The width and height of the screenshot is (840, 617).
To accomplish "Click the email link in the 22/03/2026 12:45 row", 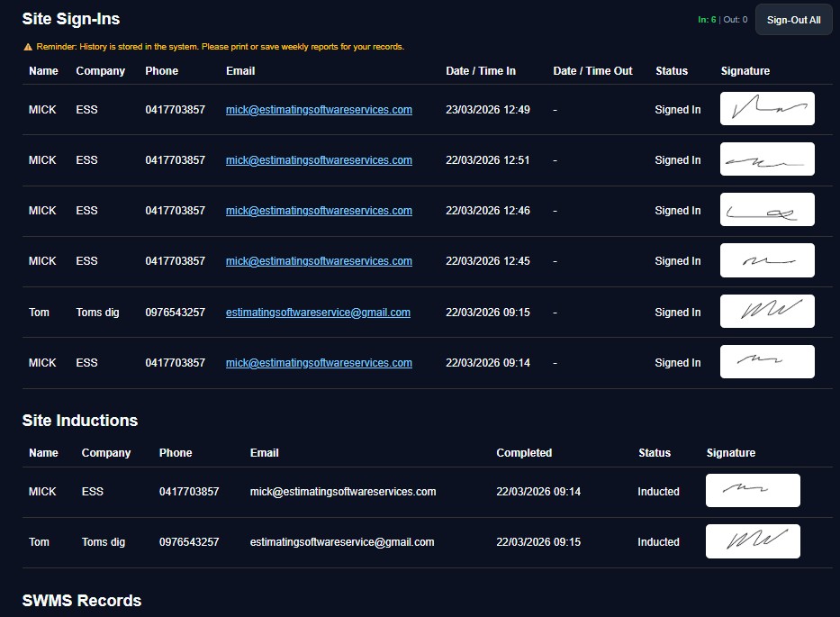I will 319,261.
